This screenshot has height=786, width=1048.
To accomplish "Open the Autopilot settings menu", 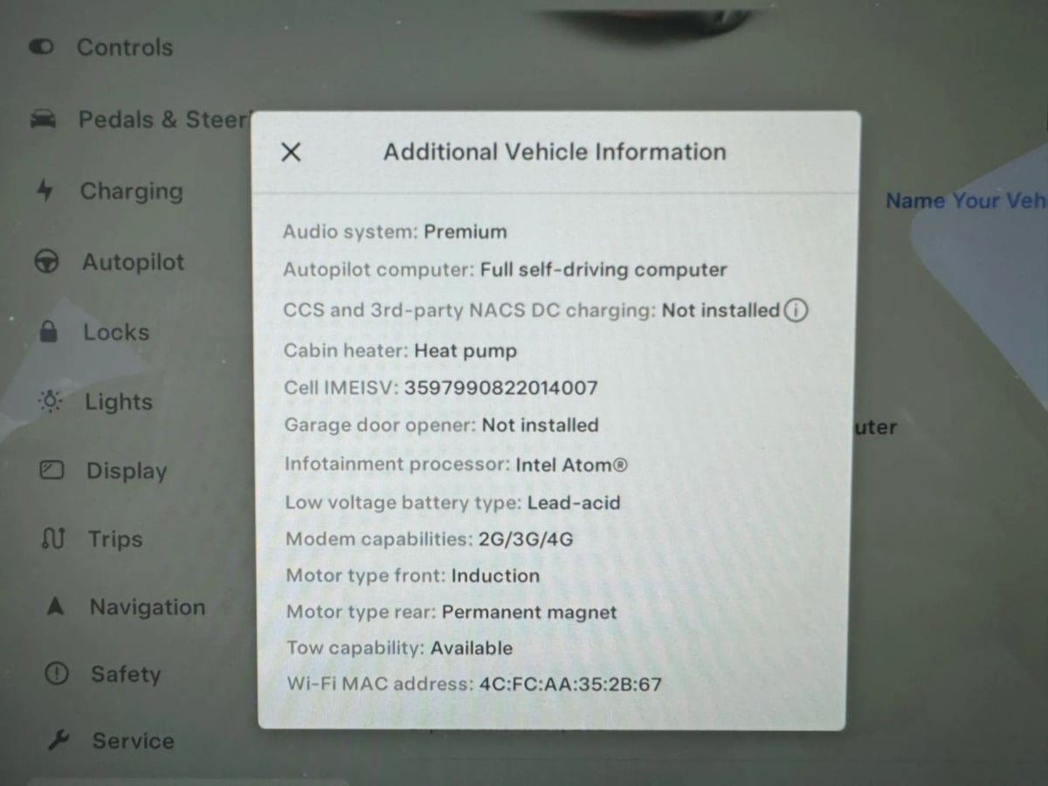I will point(134,262).
